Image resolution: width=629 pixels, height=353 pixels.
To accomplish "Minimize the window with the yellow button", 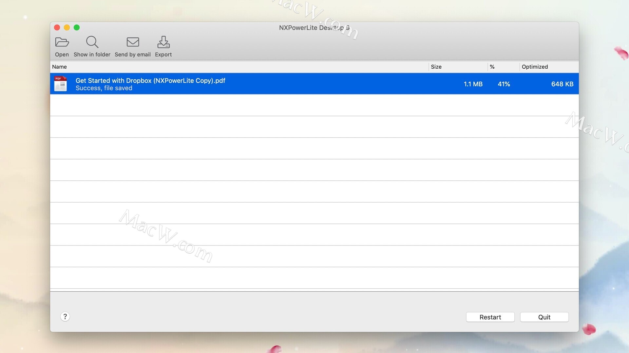I will (x=67, y=27).
